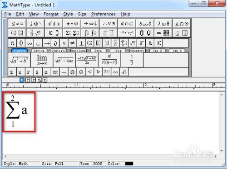
Task: Insert infinity symbol next to theta
Action: (30, 43)
